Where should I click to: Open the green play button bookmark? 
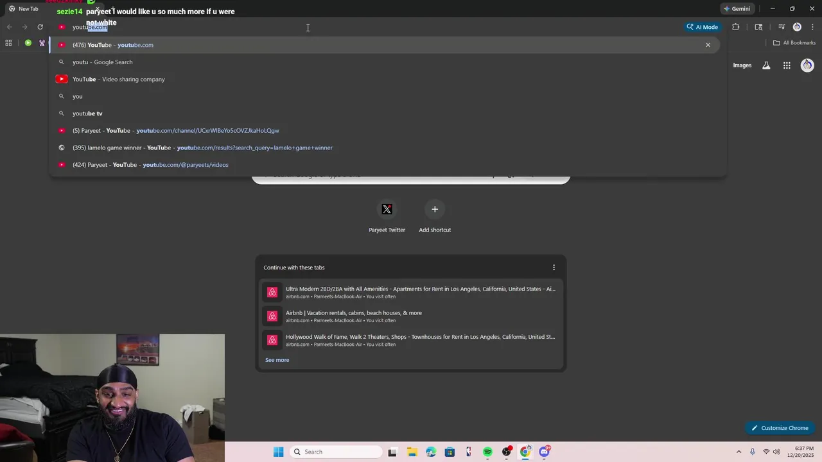(x=28, y=43)
